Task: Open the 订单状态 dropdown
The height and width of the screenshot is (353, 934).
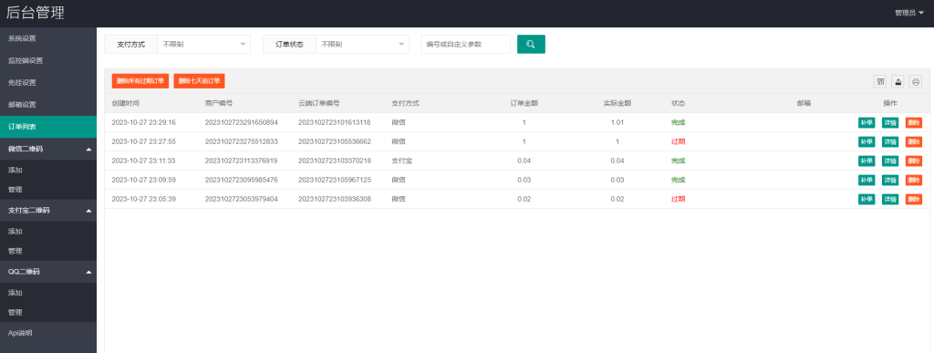Action: [362, 44]
